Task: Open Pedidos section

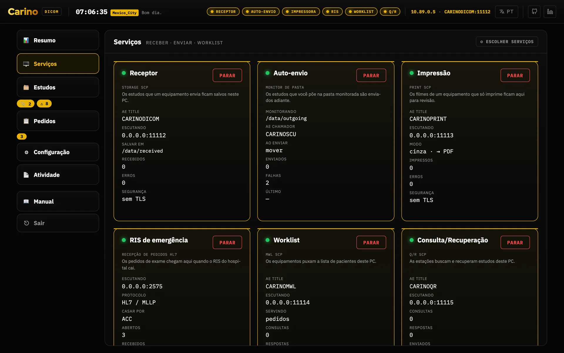Action: click(x=58, y=121)
